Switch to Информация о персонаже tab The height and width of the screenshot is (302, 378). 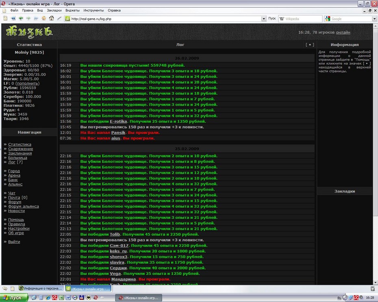pos(40,289)
